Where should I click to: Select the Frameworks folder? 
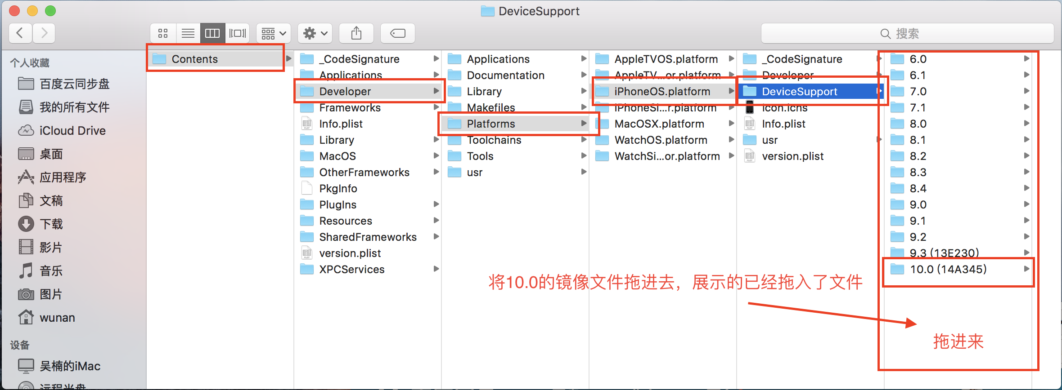point(368,107)
